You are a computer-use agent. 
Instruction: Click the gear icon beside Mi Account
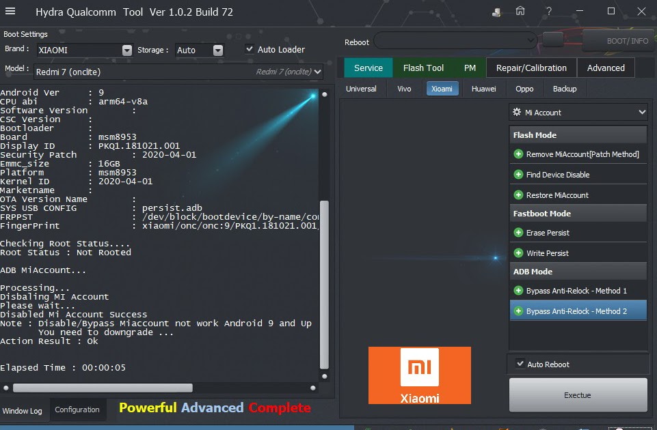point(517,112)
